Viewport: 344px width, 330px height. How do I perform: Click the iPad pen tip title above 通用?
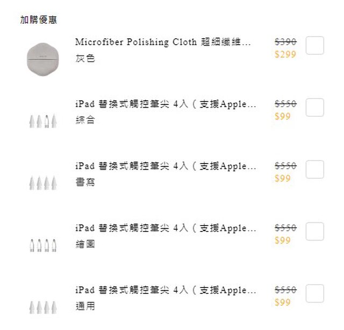tap(166, 290)
